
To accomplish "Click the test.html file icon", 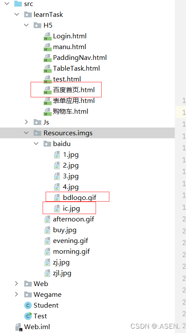I will 47,79.
